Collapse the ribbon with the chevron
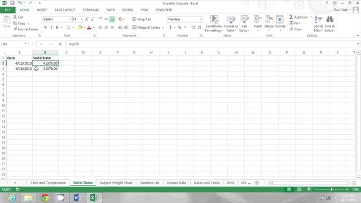361x203 pixels. pos(358,36)
